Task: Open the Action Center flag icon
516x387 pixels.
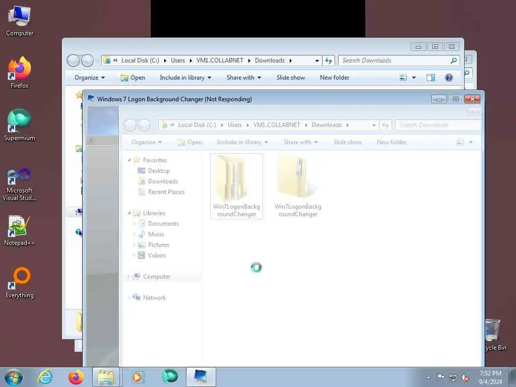Action: click(440, 377)
